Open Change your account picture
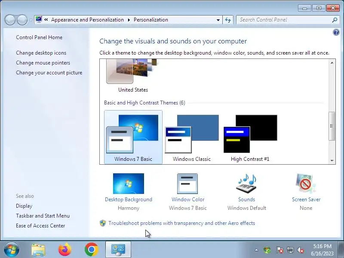The height and width of the screenshot is (258, 344). pos(49,73)
